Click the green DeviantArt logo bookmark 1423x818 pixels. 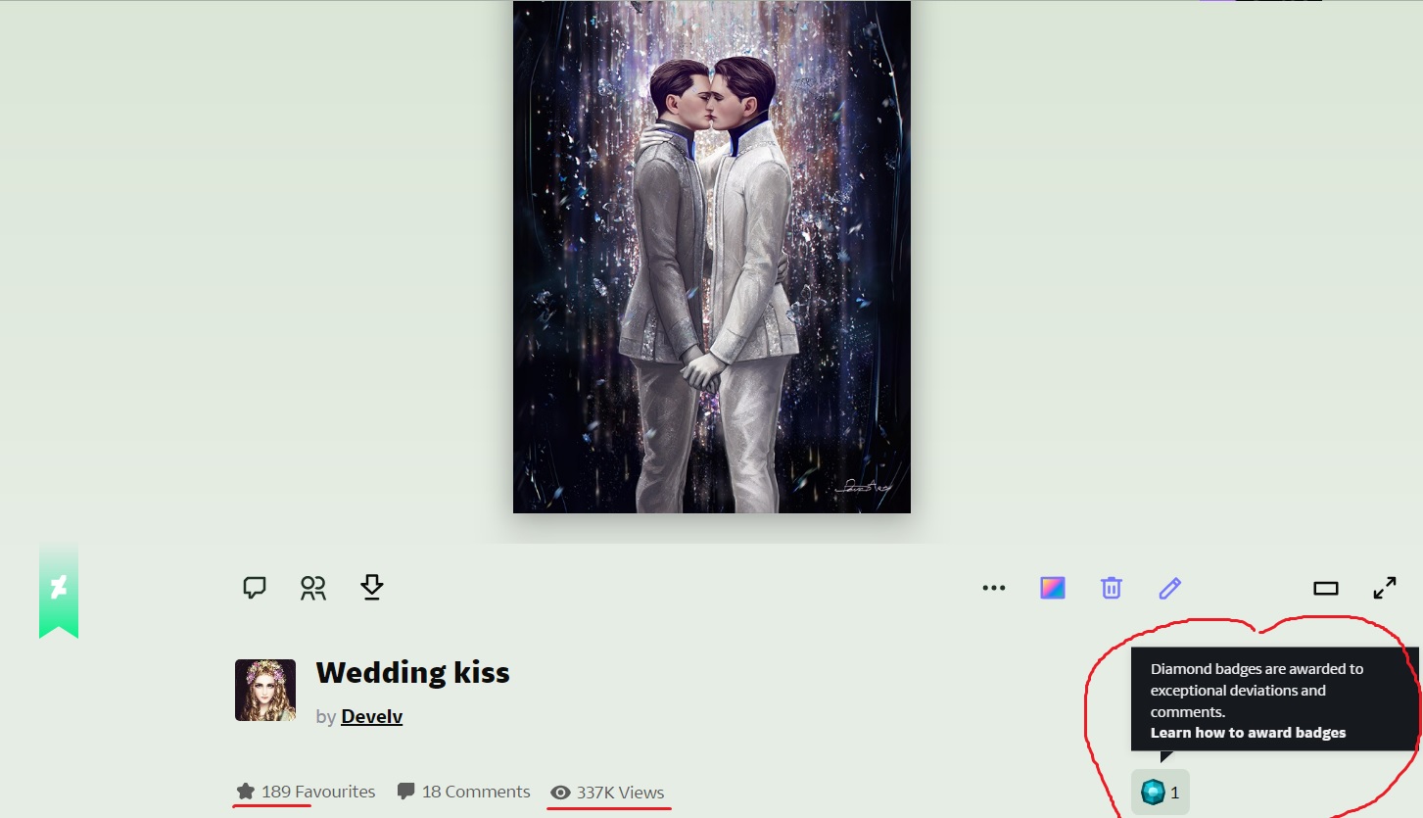click(59, 590)
